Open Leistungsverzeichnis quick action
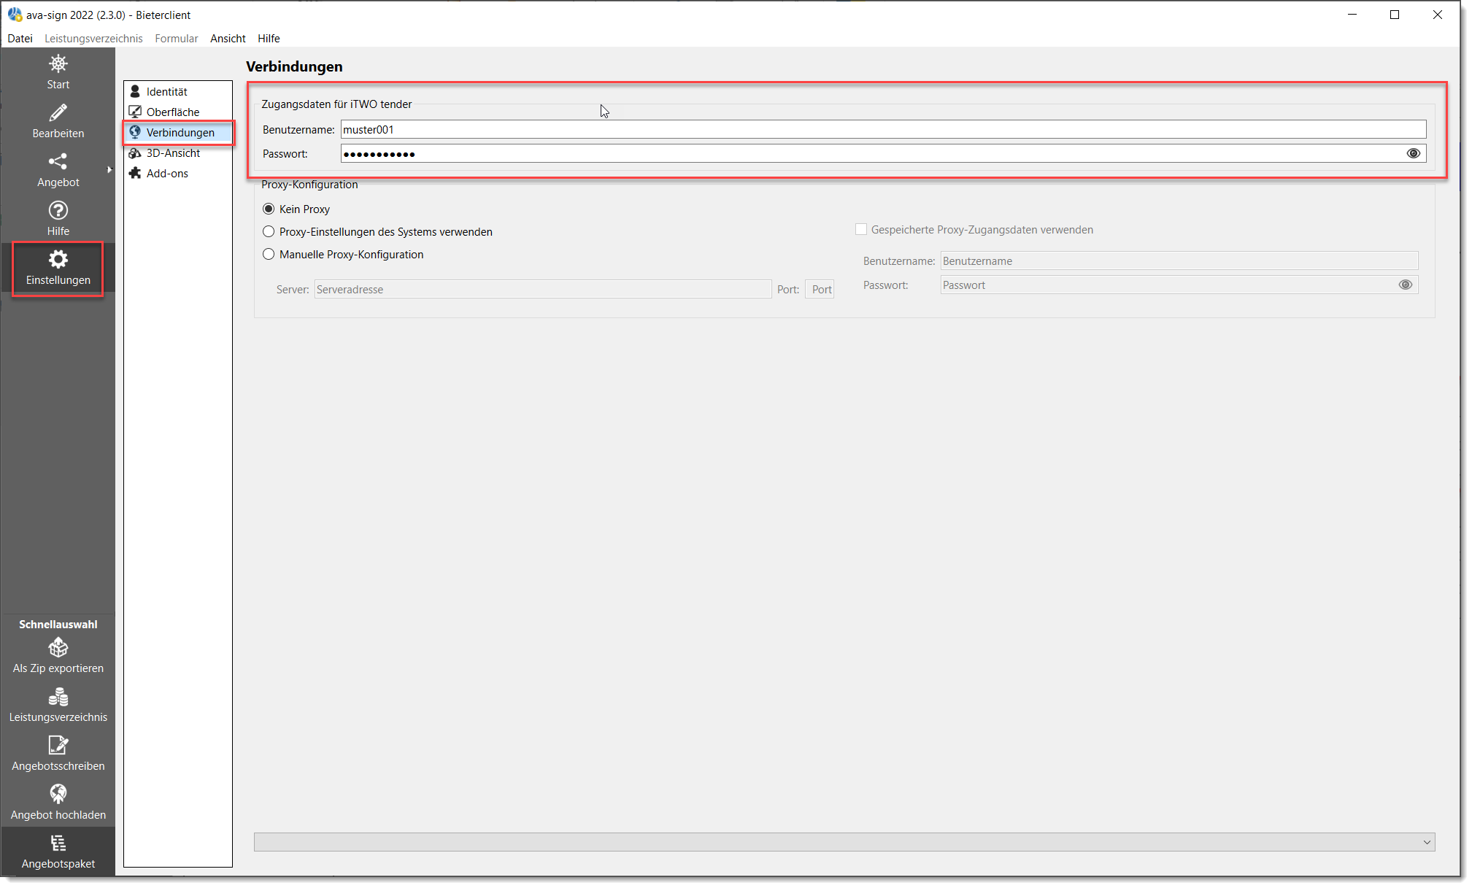 pyautogui.click(x=58, y=705)
